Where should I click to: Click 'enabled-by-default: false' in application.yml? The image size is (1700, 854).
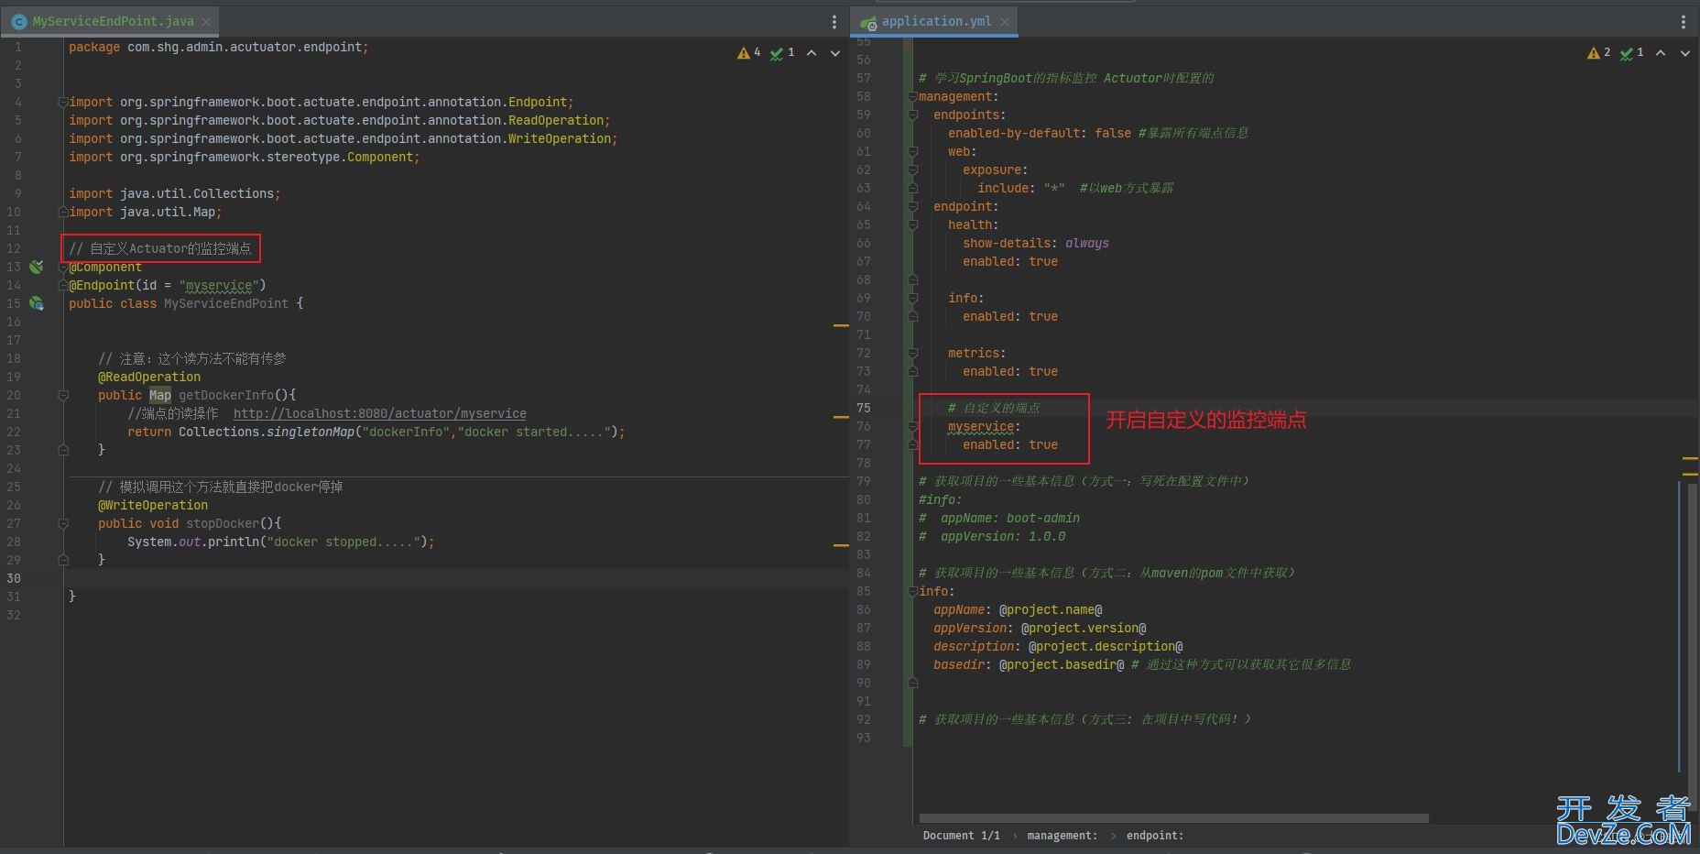[1040, 133]
